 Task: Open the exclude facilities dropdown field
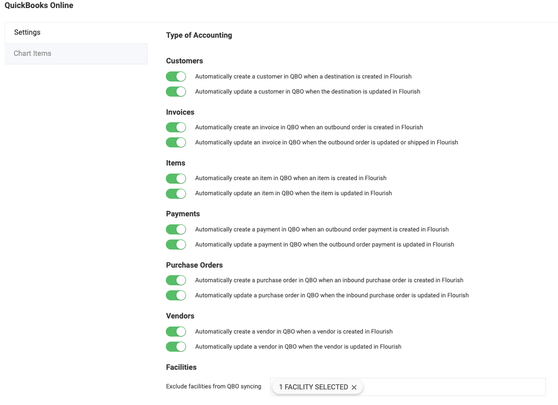tap(454, 387)
